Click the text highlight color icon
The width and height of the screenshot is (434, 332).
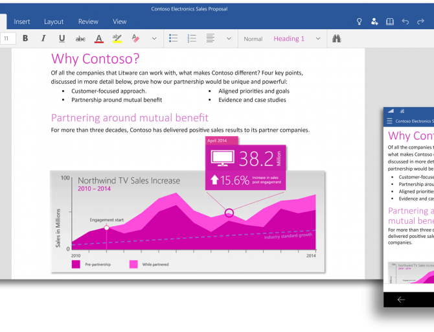tap(117, 39)
